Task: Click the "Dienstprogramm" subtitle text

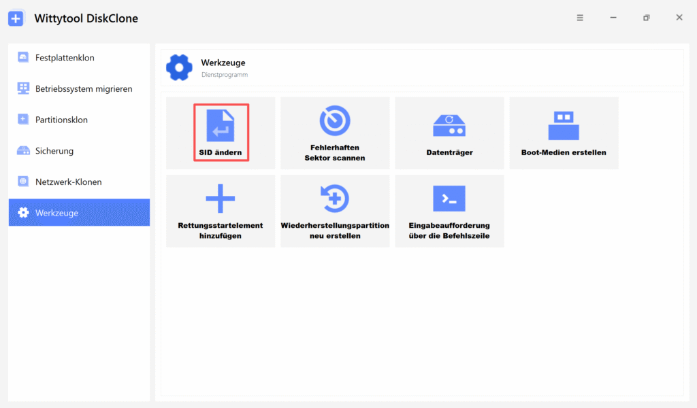Action: click(x=225, y=75)
